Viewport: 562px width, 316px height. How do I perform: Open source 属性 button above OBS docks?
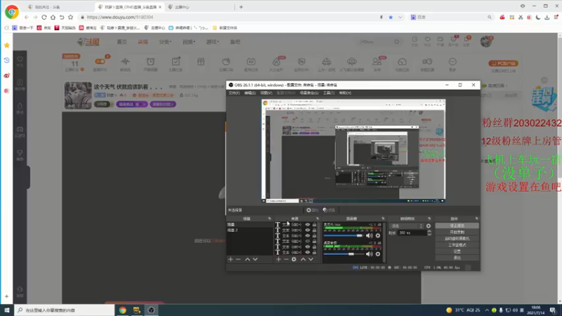click(x=312, y=210)
